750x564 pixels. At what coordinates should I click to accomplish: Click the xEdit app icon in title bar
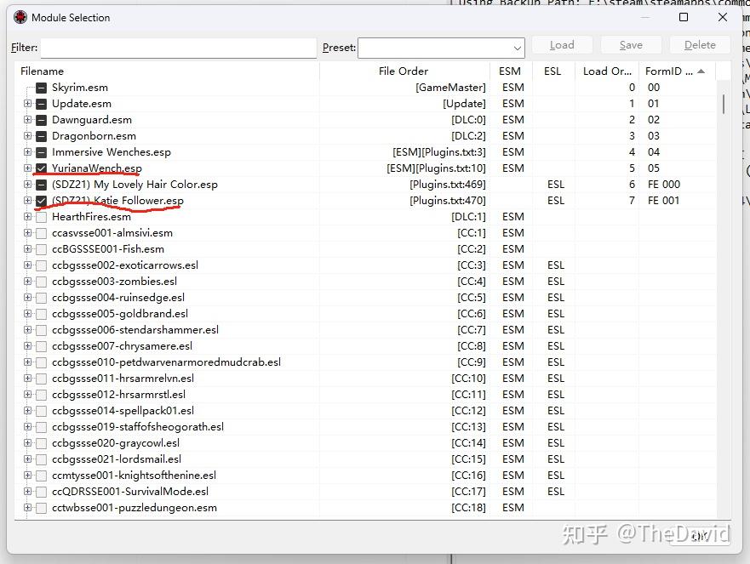20,17
